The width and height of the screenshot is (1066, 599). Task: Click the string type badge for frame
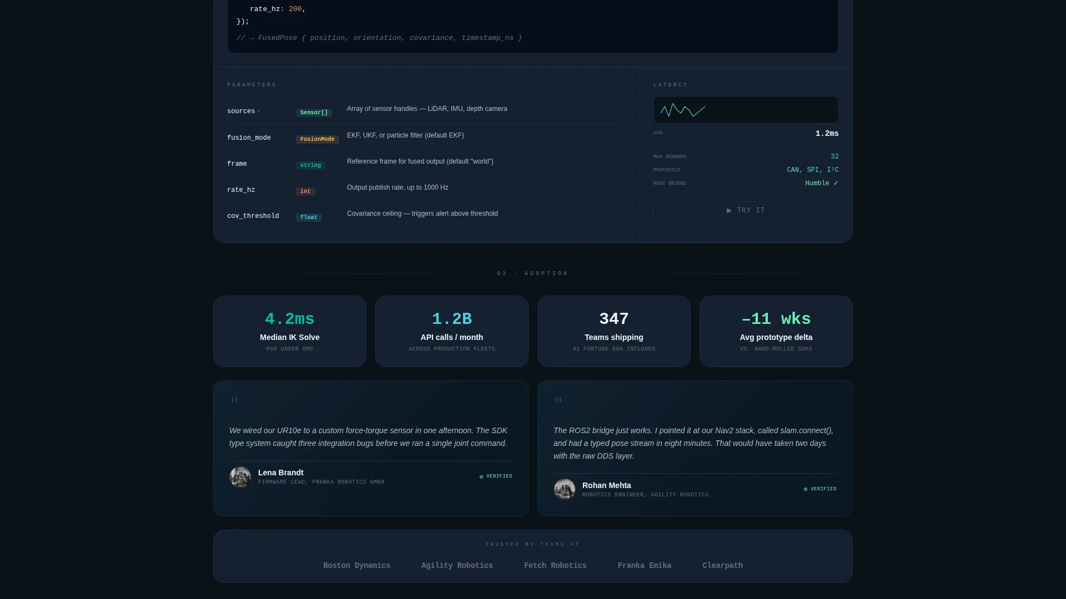pos(310,165)
